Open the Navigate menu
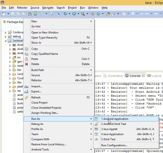This screenshot has height=153, width=163. pos(48,8)
